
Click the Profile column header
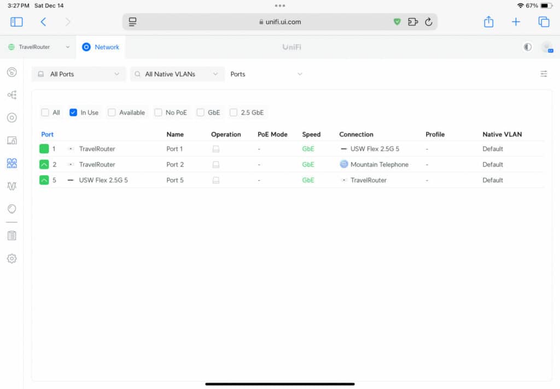pyautogui.click(x=435, y=134)
